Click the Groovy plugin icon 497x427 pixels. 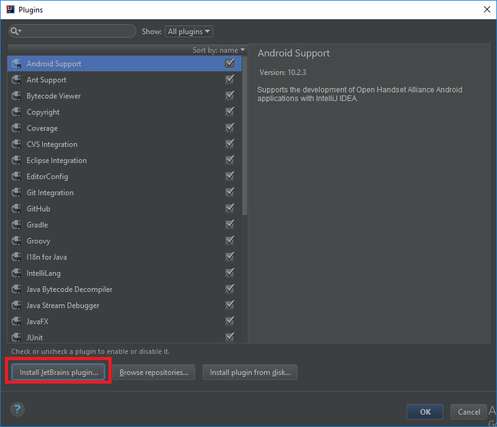click(x=17, y=241)
